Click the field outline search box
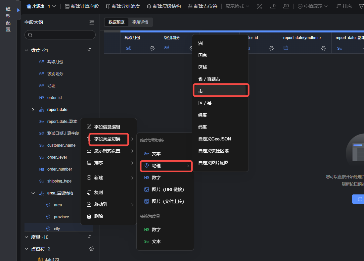Screen dimensions: 364x261 point(60,35)
